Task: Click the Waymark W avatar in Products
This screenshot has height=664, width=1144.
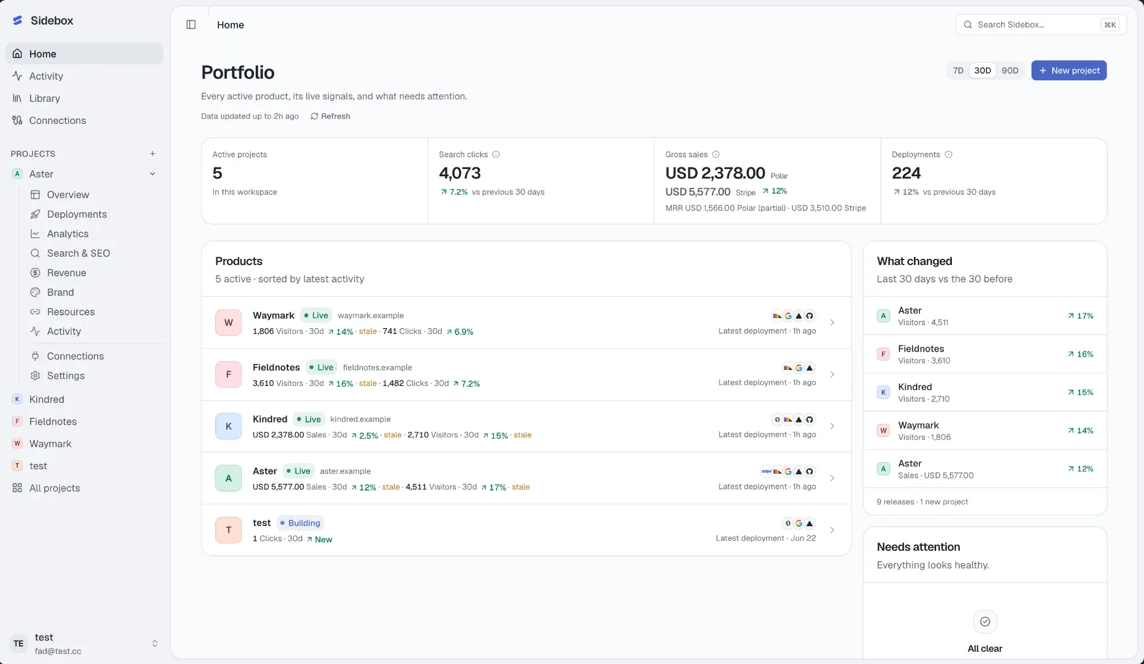Action: pos(228,323)
